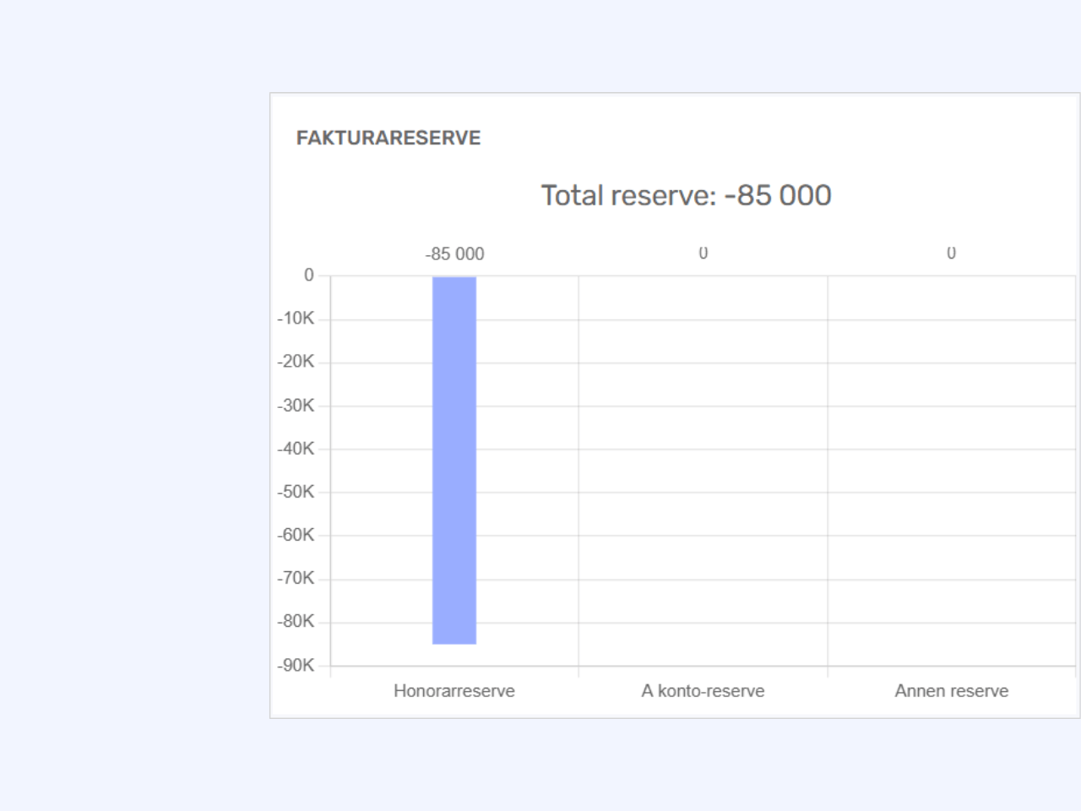Image resolution: width=1081 pixels, height=811 pixels.
Task: Click the -60K y-axis label
Action: (x=296, y=535)
